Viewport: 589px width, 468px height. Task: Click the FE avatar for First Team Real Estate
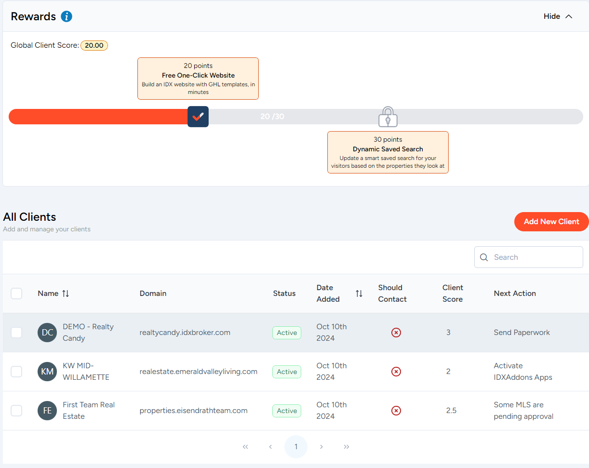tap(47, 411)
